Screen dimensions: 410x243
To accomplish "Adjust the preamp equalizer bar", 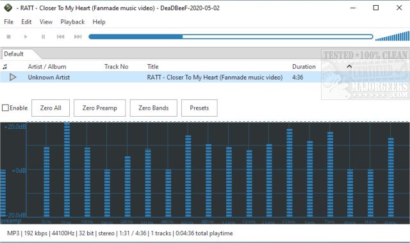I will pos(3,193).
